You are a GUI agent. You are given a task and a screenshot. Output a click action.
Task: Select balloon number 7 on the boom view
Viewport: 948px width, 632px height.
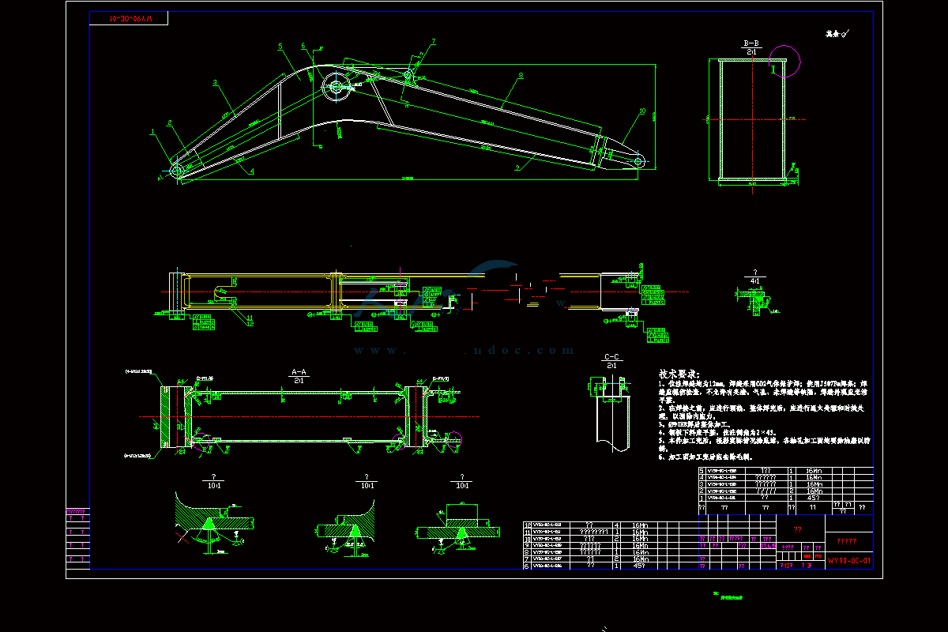[433, 41]
